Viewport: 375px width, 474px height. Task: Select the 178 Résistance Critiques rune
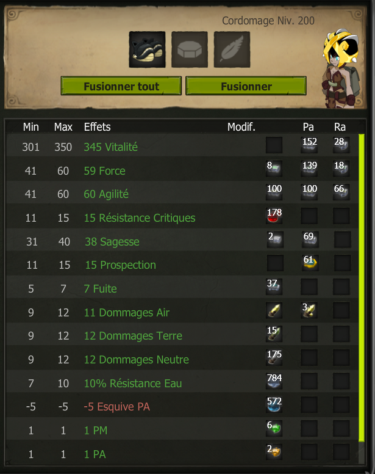pyautogui.click(x=274, y=216)
